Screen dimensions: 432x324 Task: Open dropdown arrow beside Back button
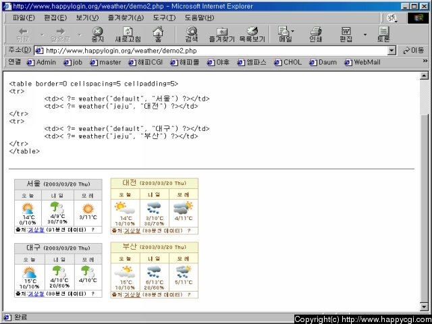42,34
